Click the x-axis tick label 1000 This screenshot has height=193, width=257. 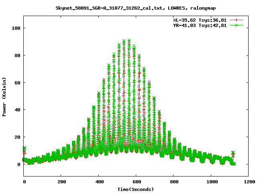coord(212,182)
